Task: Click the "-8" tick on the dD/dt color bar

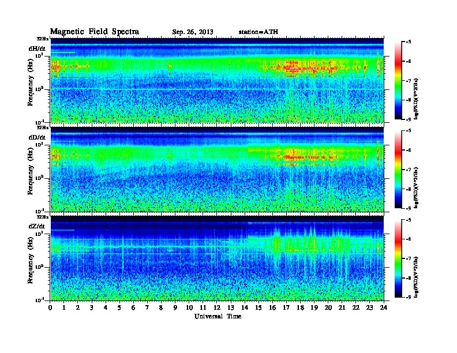Action: (x=409, y=189)
